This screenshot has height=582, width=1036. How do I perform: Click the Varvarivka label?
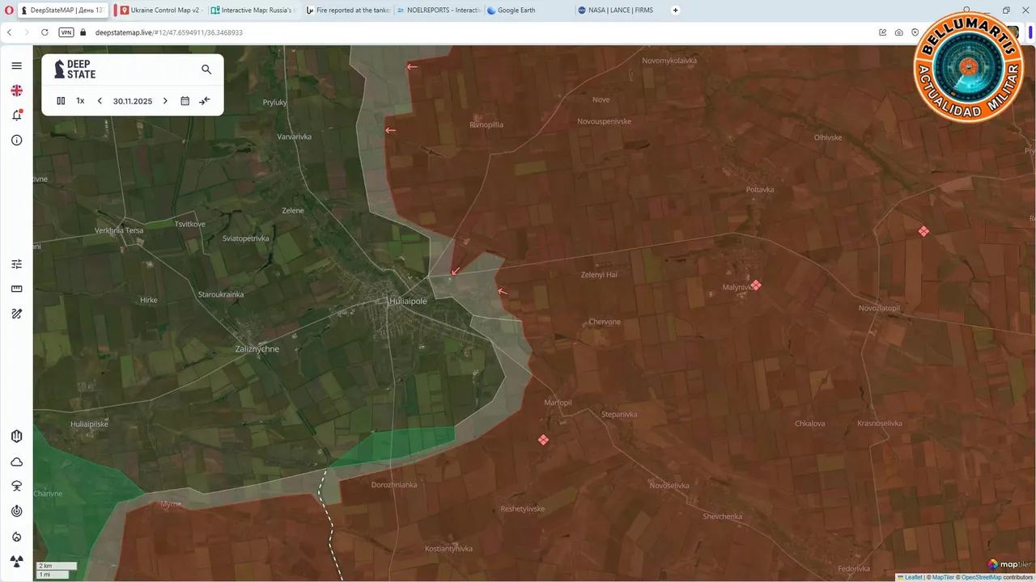pyautogui.click(x=294, y=137)
